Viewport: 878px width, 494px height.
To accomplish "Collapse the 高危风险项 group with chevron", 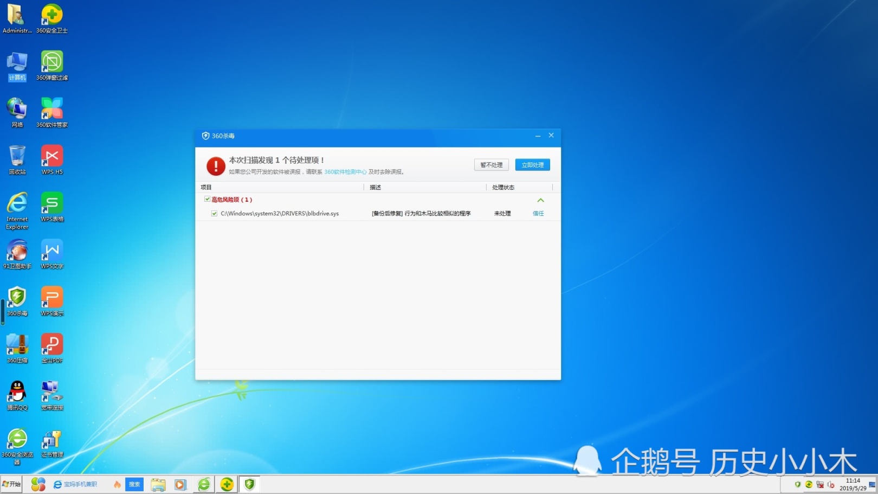I will [x=540, y=200].
